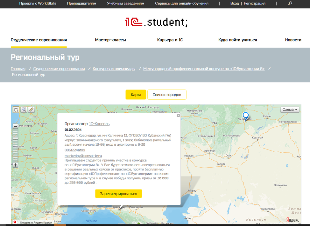The height and width of the screenshot is (226, 310).
Task: Open Куда пойти учиться menu item
Action: tap(238, 40)
